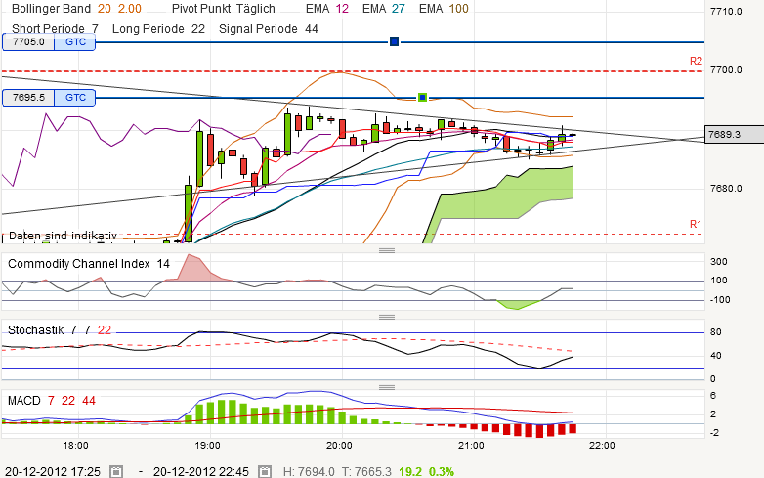Click the MACD indicator label
Viewport: 764px width, 478px height.
[23, 401]
